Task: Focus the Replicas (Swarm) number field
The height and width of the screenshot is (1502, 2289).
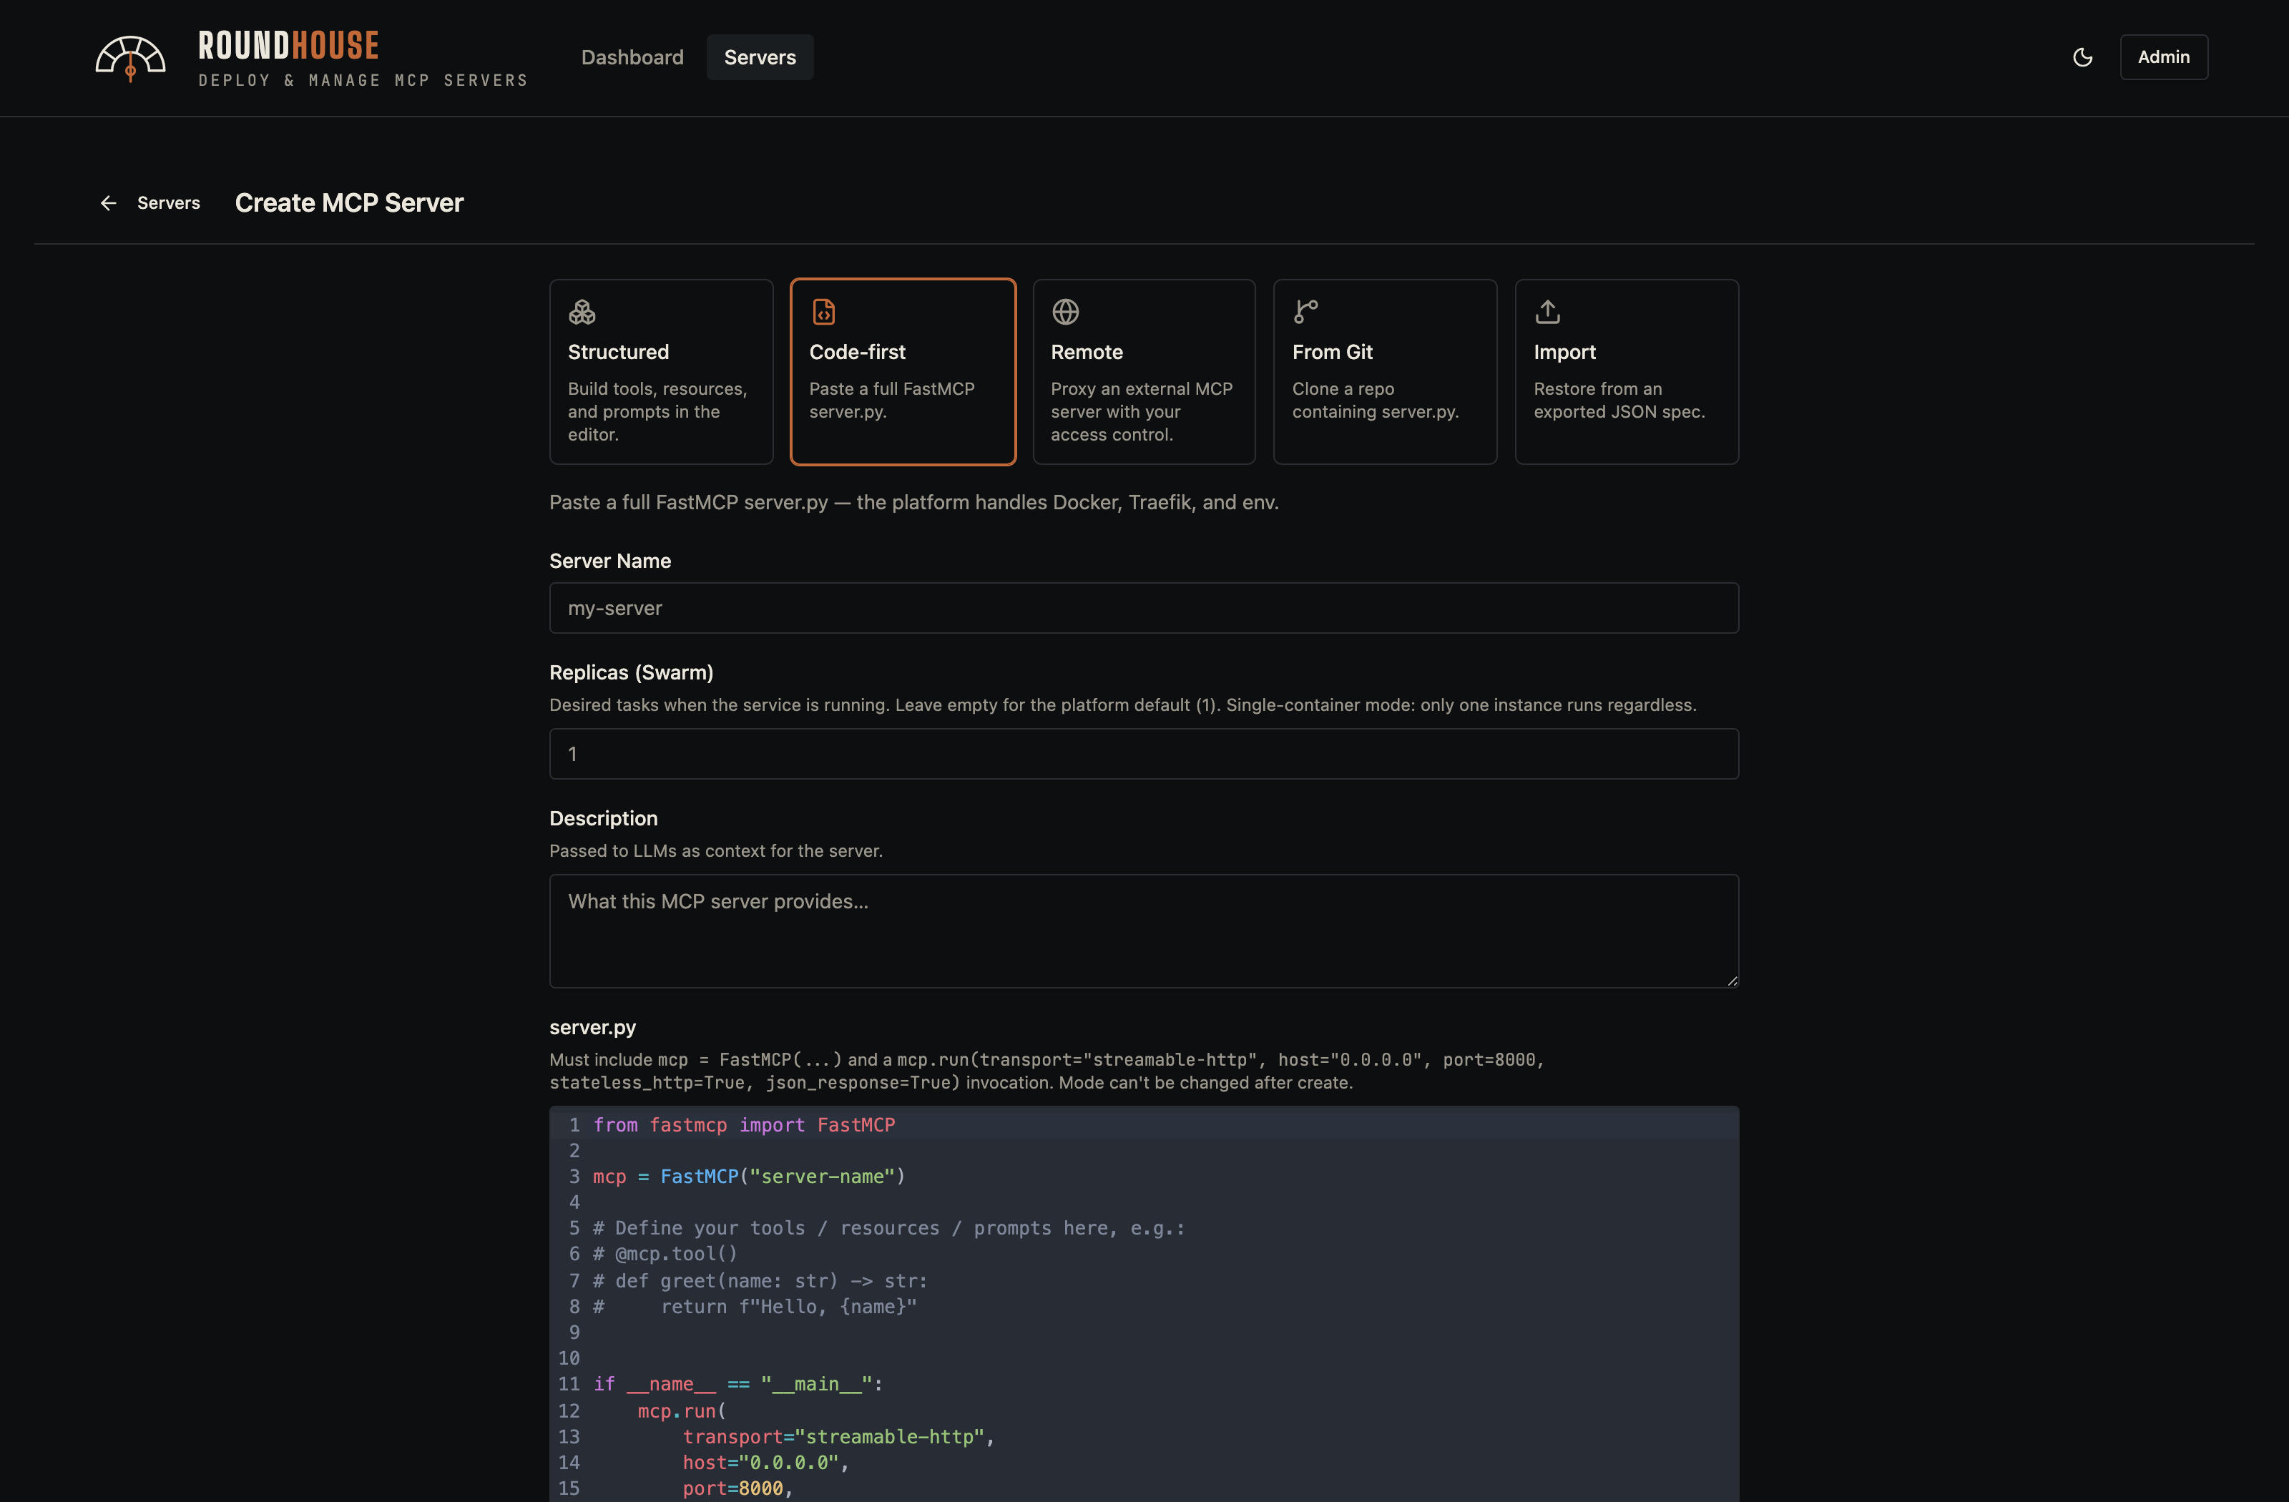Action: 1144,754
